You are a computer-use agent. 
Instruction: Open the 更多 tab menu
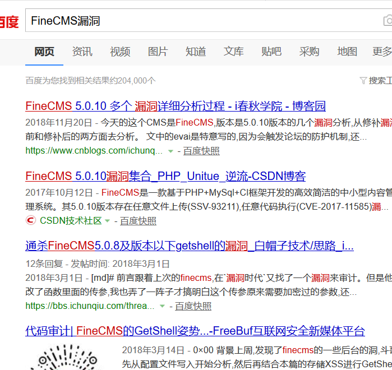(x=382, y=52)
